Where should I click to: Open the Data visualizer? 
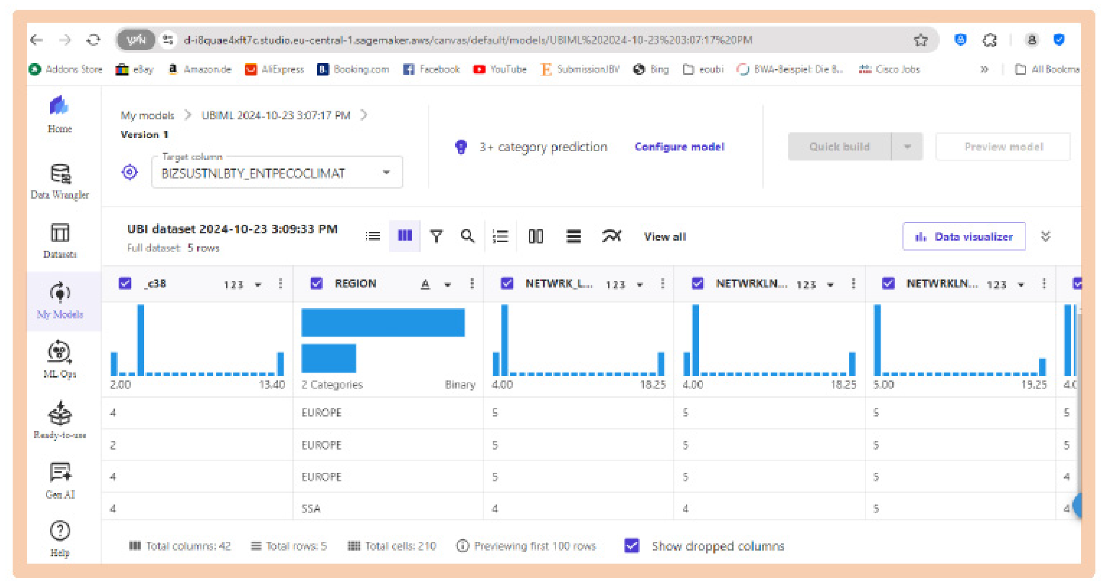point(964,236)
